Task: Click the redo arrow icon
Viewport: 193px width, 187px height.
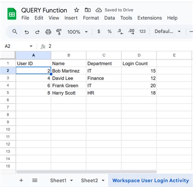Action: [37, 32]
